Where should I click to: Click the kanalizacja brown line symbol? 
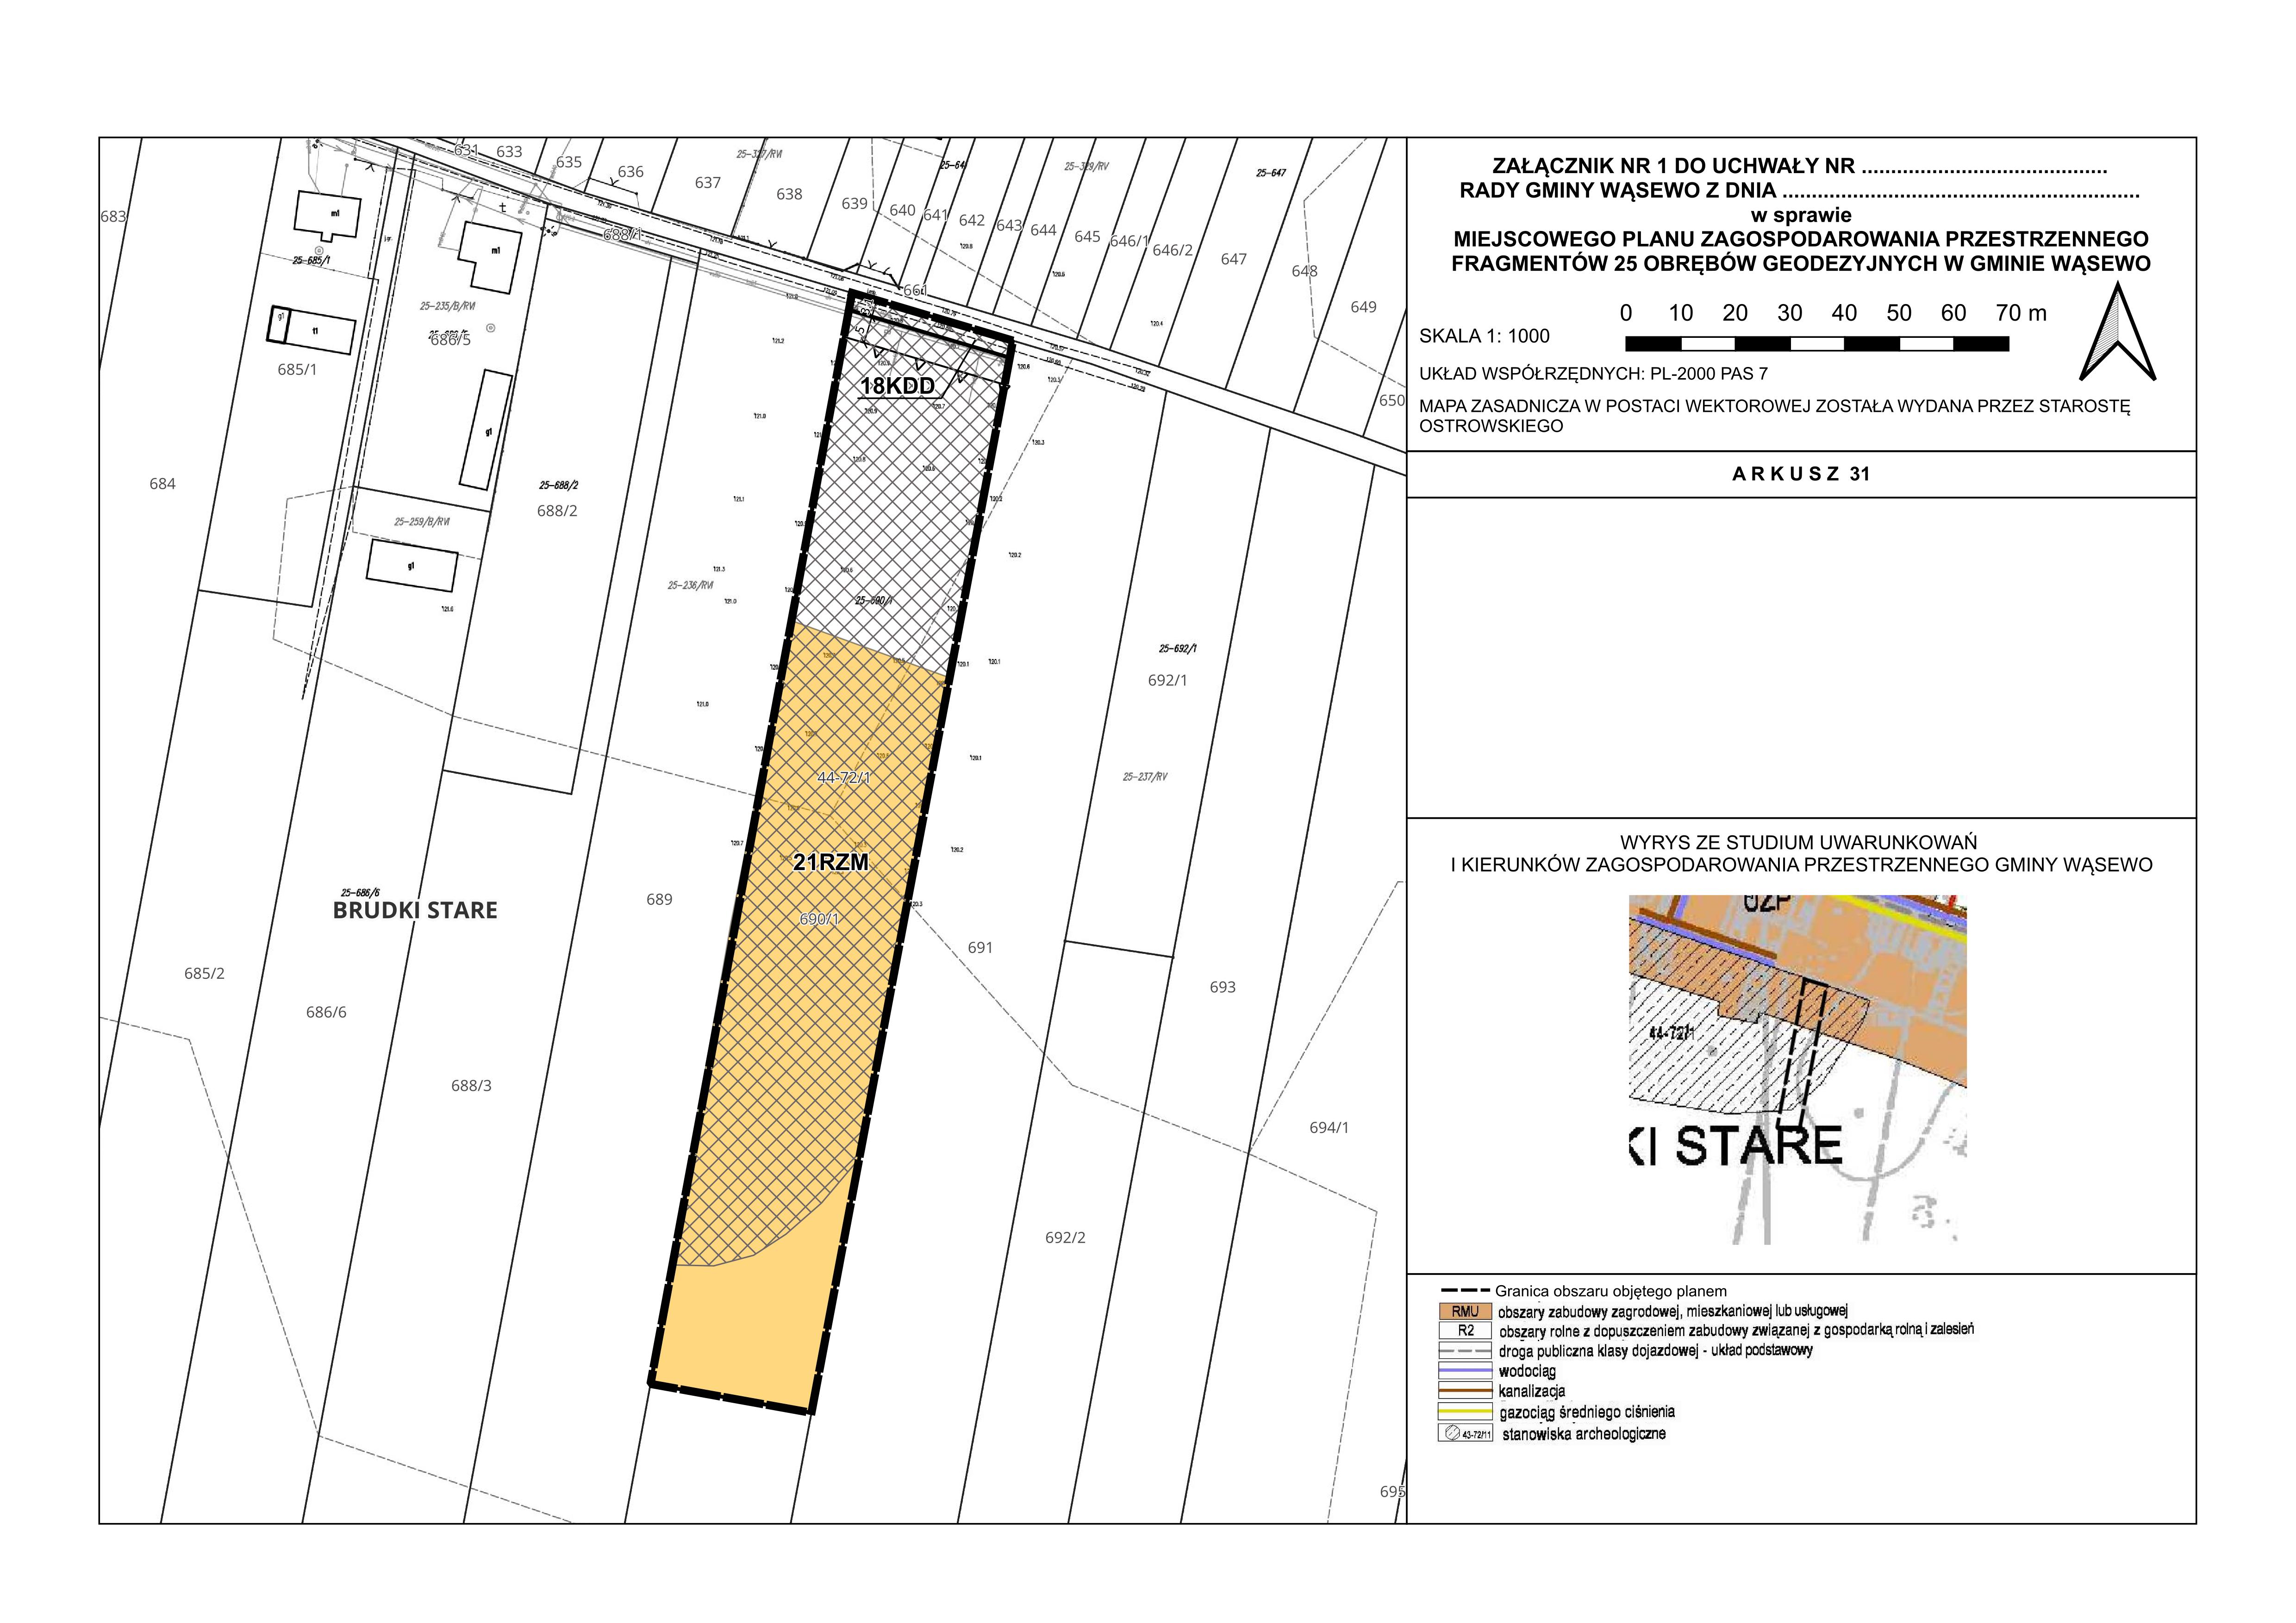(1465, 1391)
